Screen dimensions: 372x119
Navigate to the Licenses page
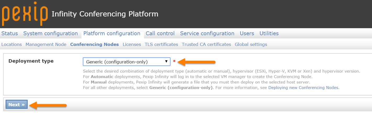(x=132, y=44)
